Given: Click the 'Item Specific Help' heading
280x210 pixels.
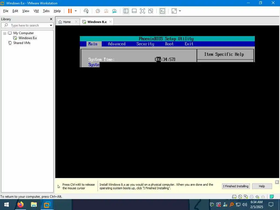Looking at the screenshot, I should coord(224,54).
